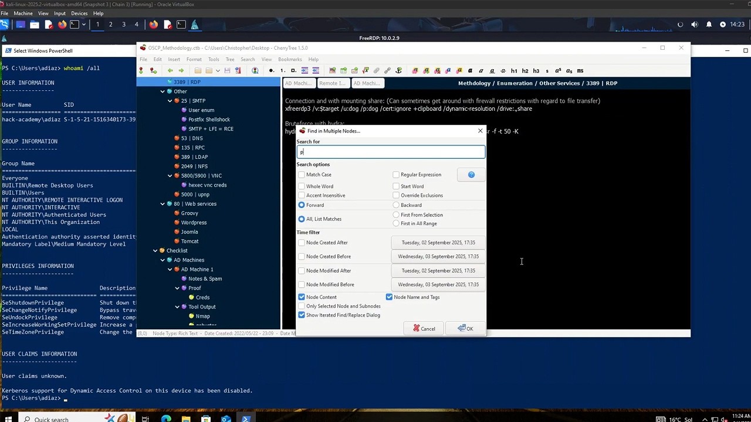Click the anchor icon in CherryTree toolbar
This screenshot has height=422, width=751.
pos(398,71)
